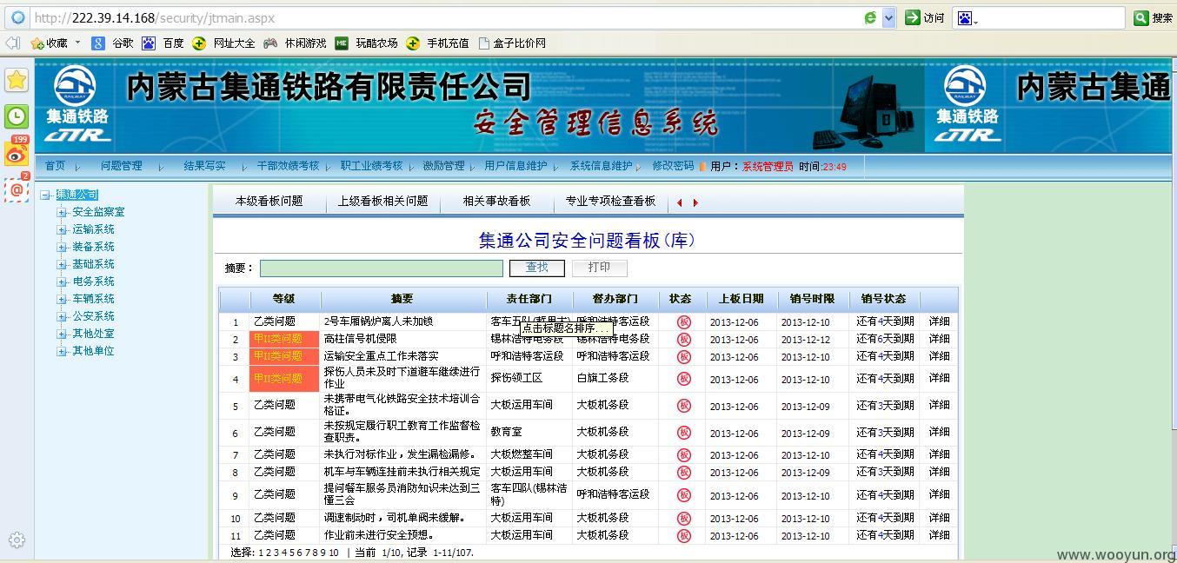This screenshot has width=1177, height=563.
Task: Open the sidebar settings gear icon
Action: tap(17, 540)
